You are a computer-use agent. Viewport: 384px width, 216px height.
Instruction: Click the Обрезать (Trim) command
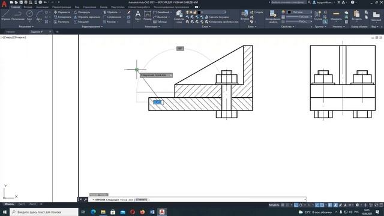point(110,12)
